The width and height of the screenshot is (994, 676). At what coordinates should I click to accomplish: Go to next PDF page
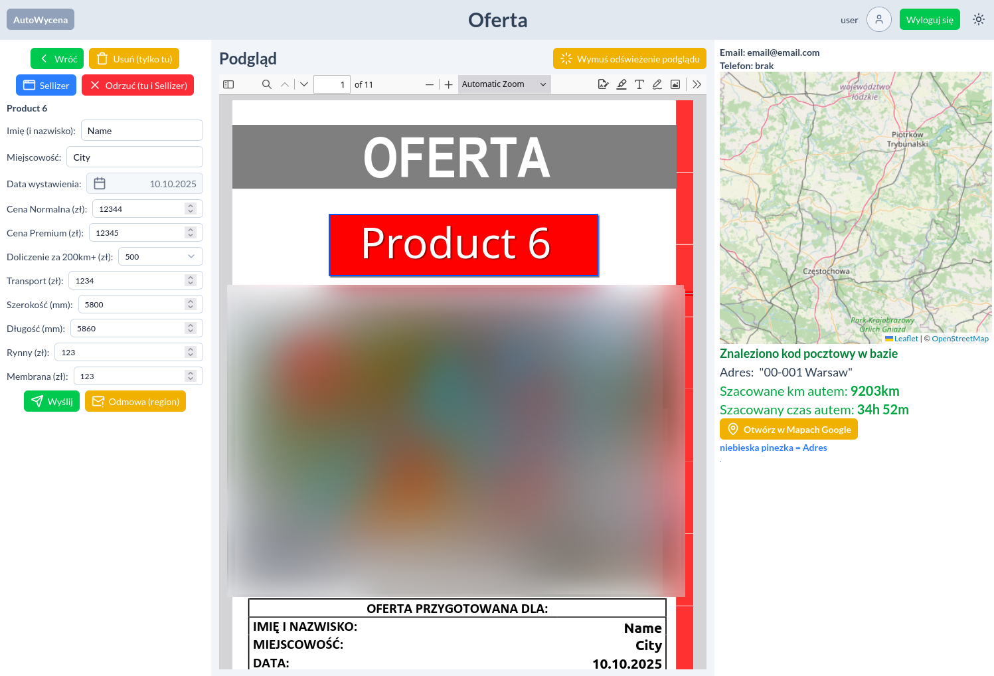[304, 84]
